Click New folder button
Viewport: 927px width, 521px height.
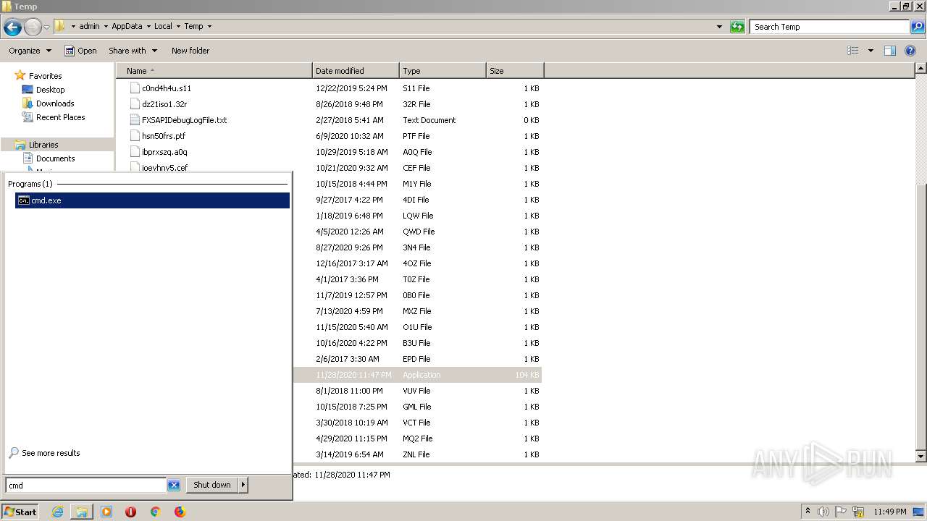190,51
